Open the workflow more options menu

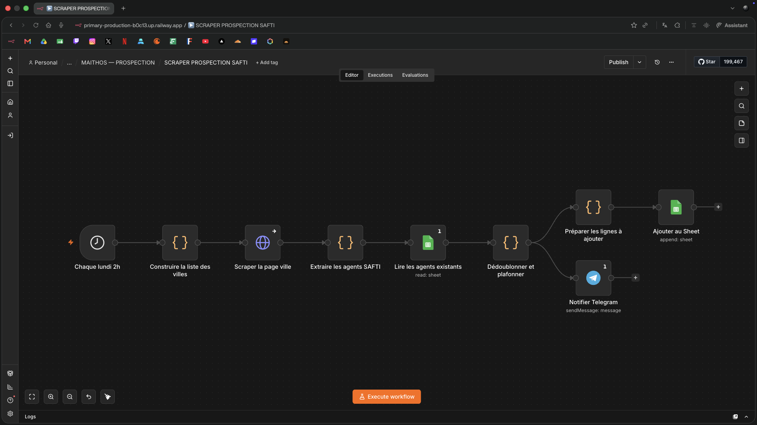[671, 62]
